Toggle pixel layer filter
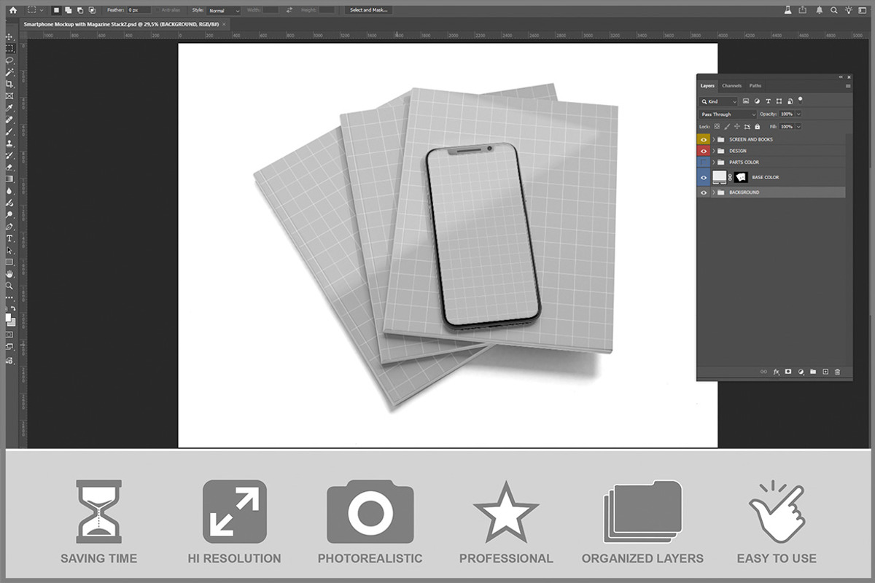875x583 pixels. (746, 101)
